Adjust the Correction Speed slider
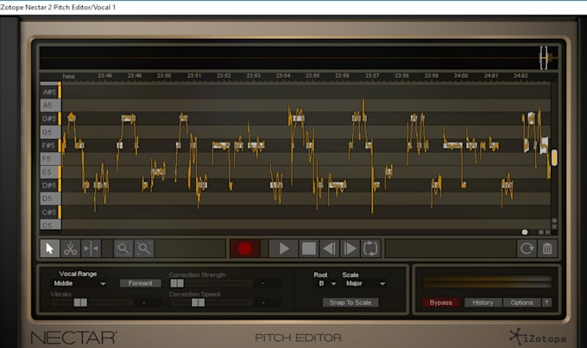 point(198,302)
